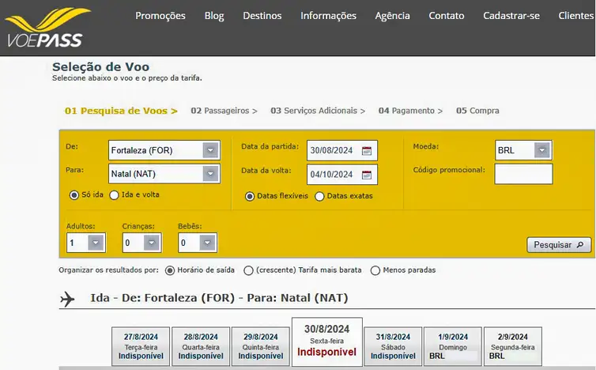Viewport: 596px width, 370px height.
Task: Choose Datas exatas radio button
Action: pyautogui.click(x=320, y=196)
